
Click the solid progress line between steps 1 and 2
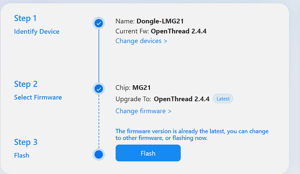[x=99, y=57]
